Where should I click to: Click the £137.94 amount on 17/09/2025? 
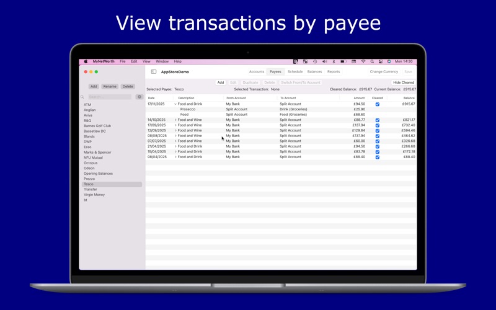(359, 125)
